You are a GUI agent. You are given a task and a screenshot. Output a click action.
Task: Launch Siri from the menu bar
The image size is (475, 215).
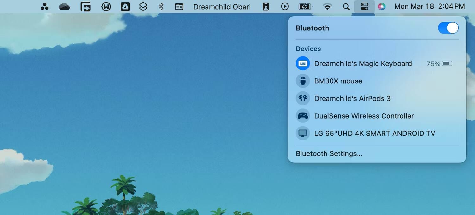pyautogui.click(x=382, y=6)
